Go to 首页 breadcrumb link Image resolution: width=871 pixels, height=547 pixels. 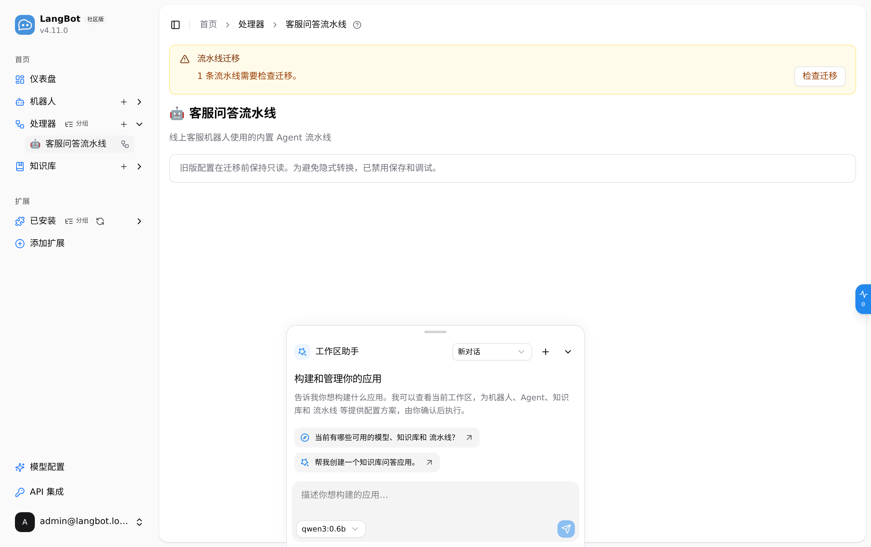(208, 25)
